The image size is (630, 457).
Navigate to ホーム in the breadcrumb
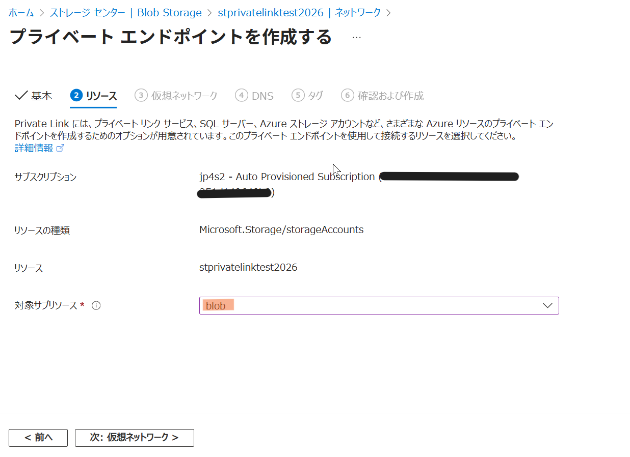(21, 13)
